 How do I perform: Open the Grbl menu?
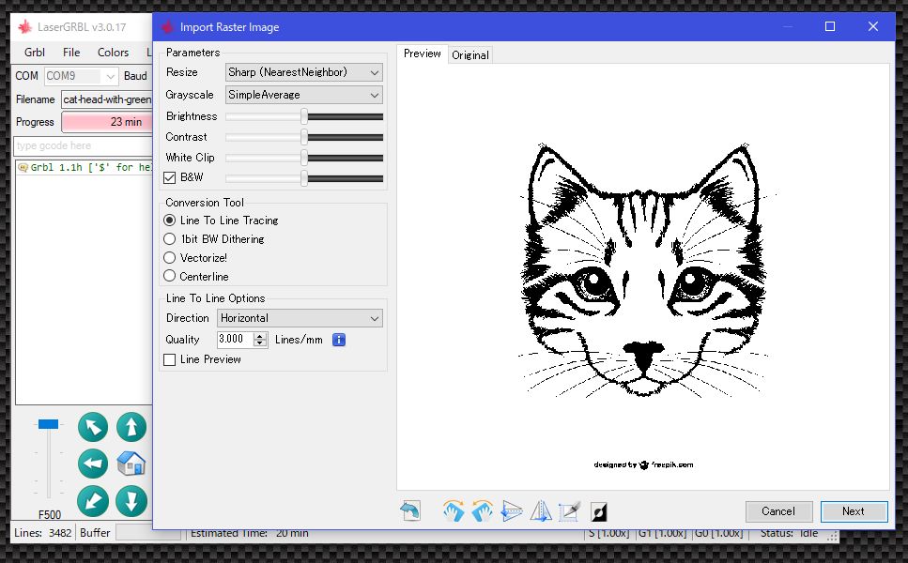click(35, 52)
